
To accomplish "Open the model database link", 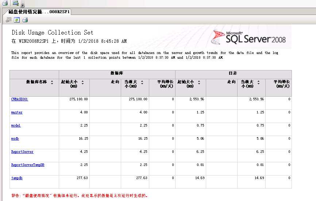I will pos(16,125).
